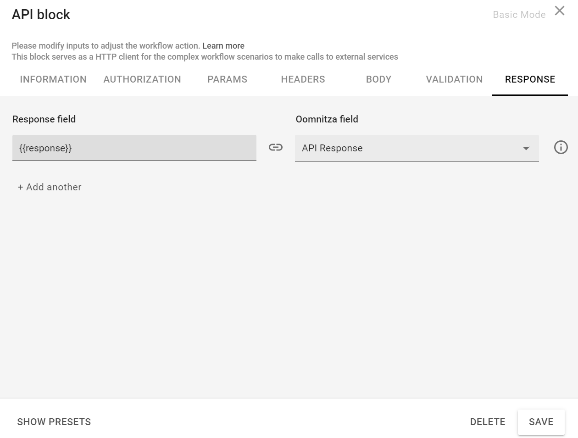Open the BODY tab
Image resolution: width=578 pixels, height=438 pixels.
click(x=378, y=79)
